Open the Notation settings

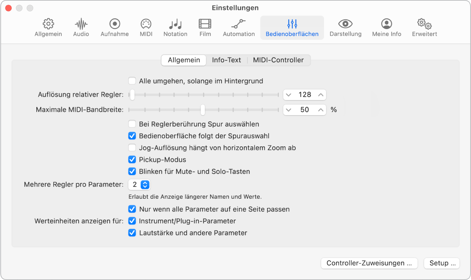tap(175, 27)
